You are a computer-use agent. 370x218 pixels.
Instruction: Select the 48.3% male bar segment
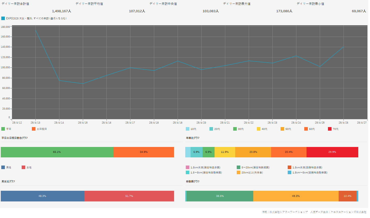(42, 196)
